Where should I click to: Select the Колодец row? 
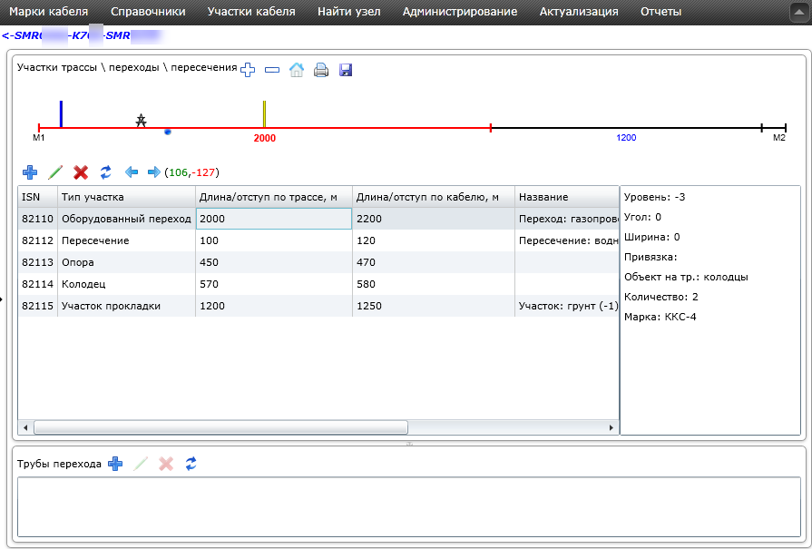click(318, 284)
